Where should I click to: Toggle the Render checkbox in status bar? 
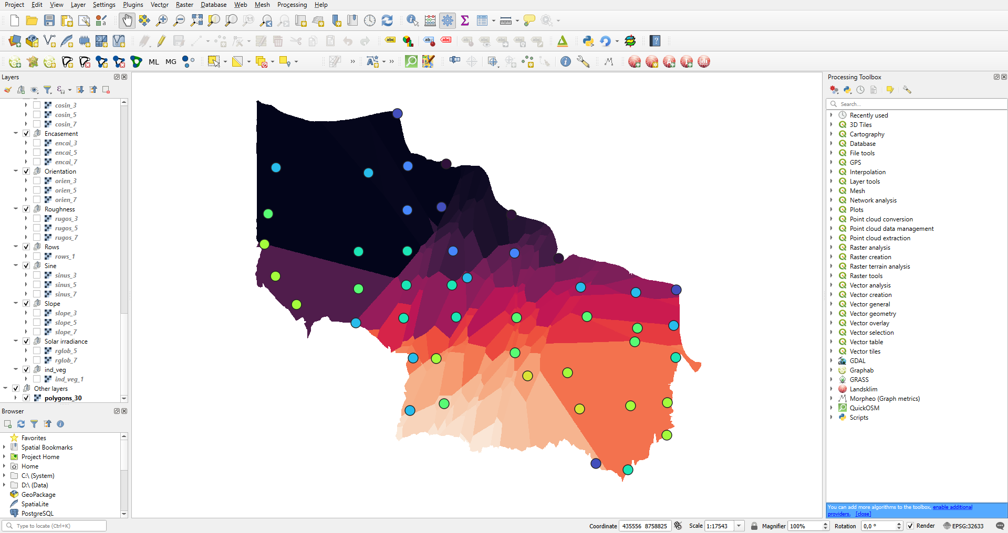pyautogui.click(x=910, y=526)
